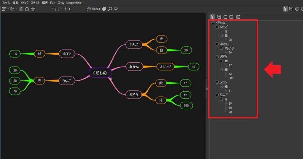Open the ファイル menu
This screenshot has height=159, width=303.
point(6,2)
